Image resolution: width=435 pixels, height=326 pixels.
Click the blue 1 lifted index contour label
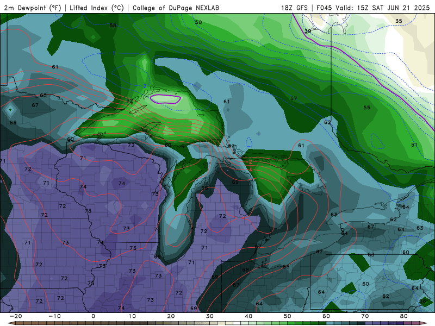pos(114,53)
